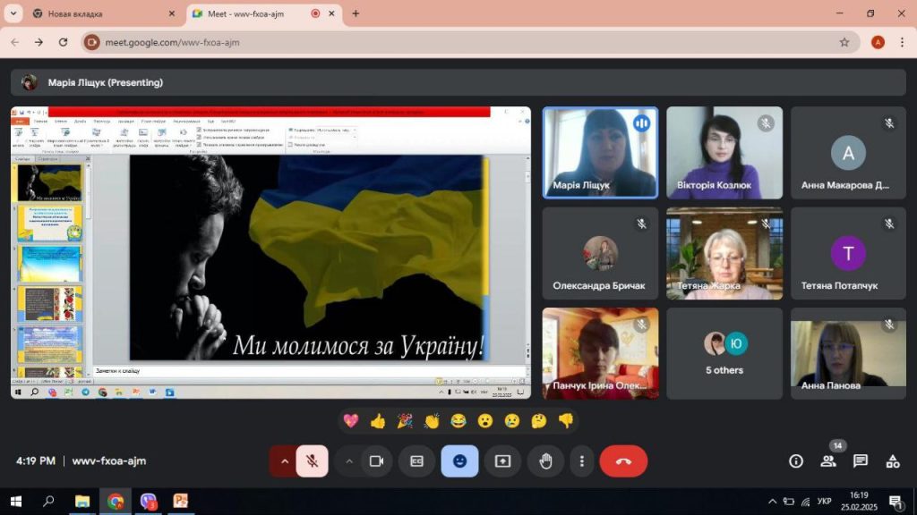Open audio settings arrow beside microphone
This screenshot has width=917, height=515.
285,461
